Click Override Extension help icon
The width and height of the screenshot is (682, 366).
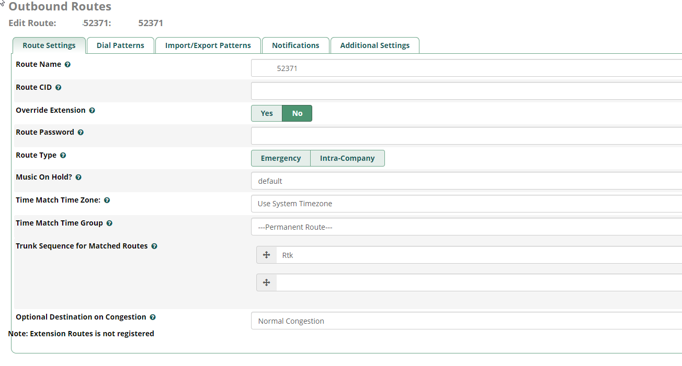pos(92,111)
